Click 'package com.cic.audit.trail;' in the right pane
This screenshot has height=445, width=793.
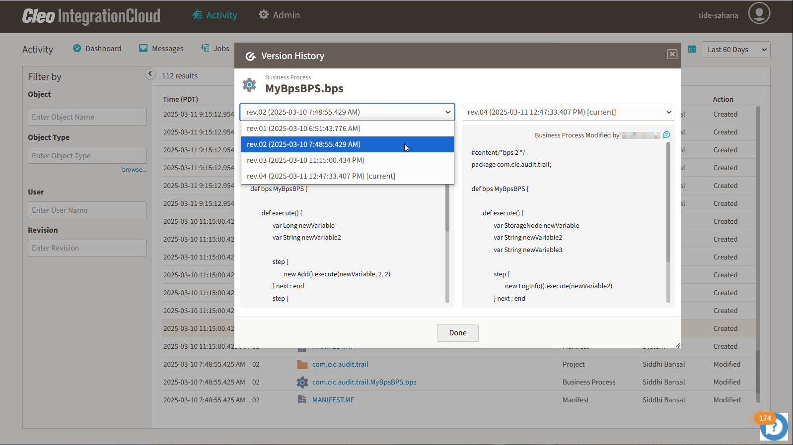pos(511,164)
